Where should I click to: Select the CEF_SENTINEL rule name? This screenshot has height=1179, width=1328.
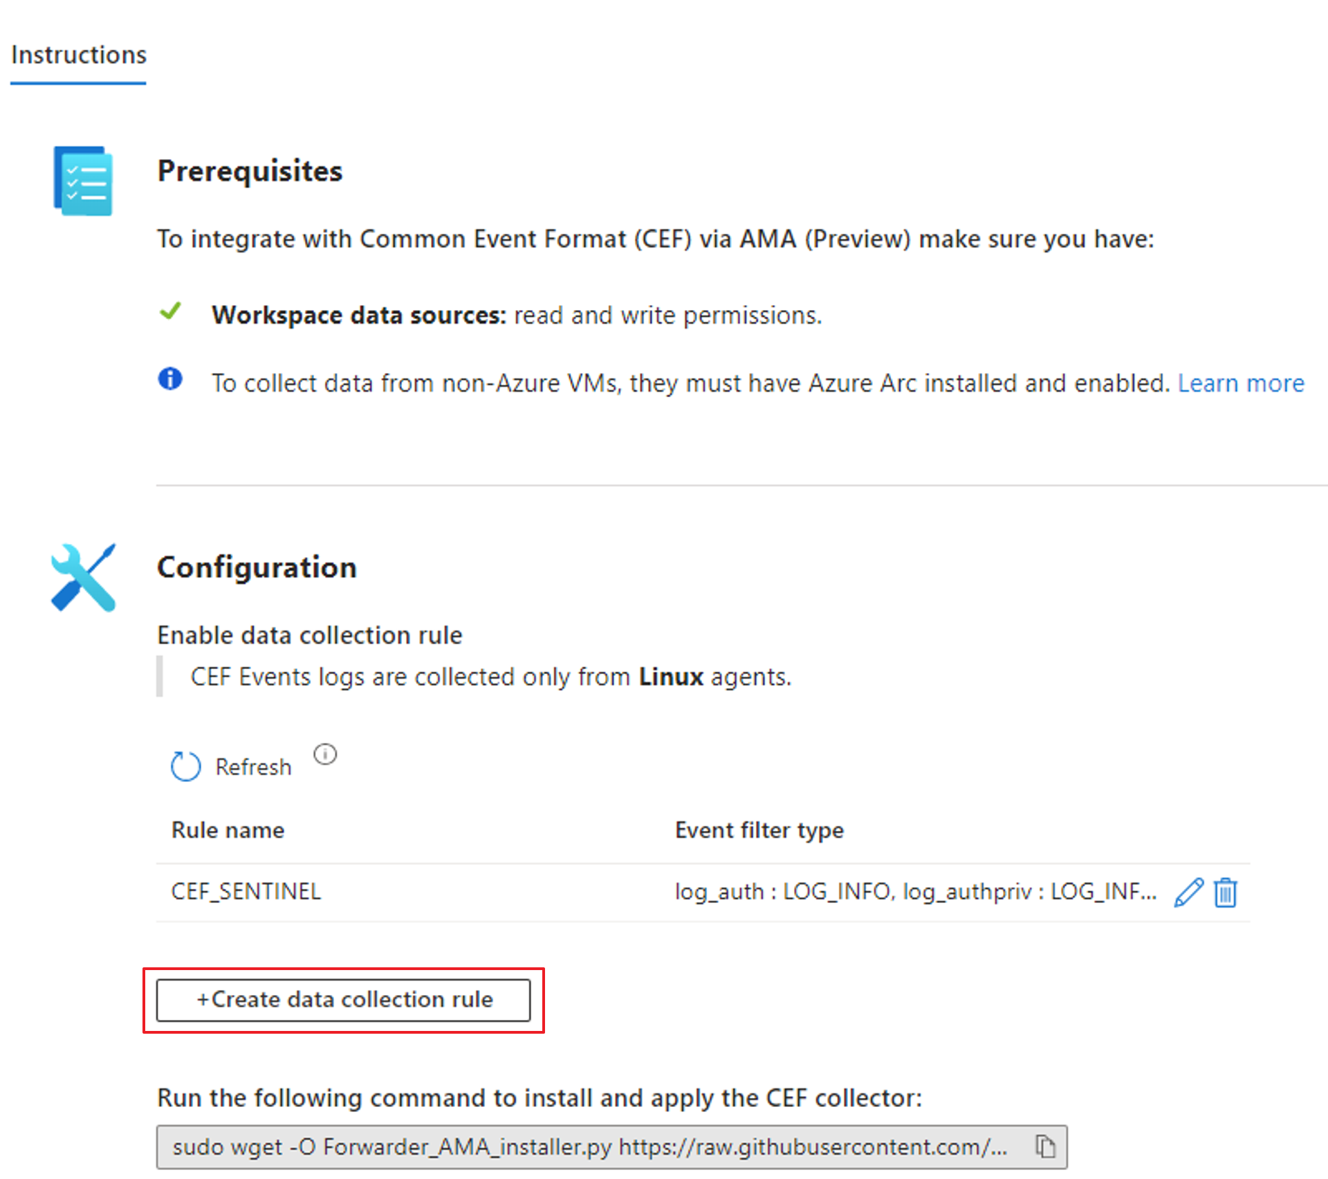click(x=246, y=891)
